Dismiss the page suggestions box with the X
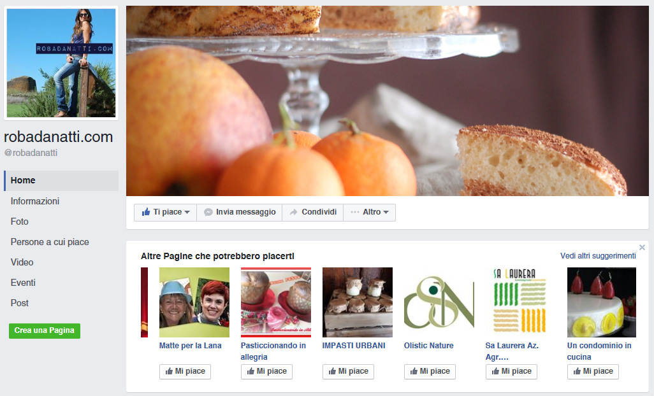 (642, 248)
